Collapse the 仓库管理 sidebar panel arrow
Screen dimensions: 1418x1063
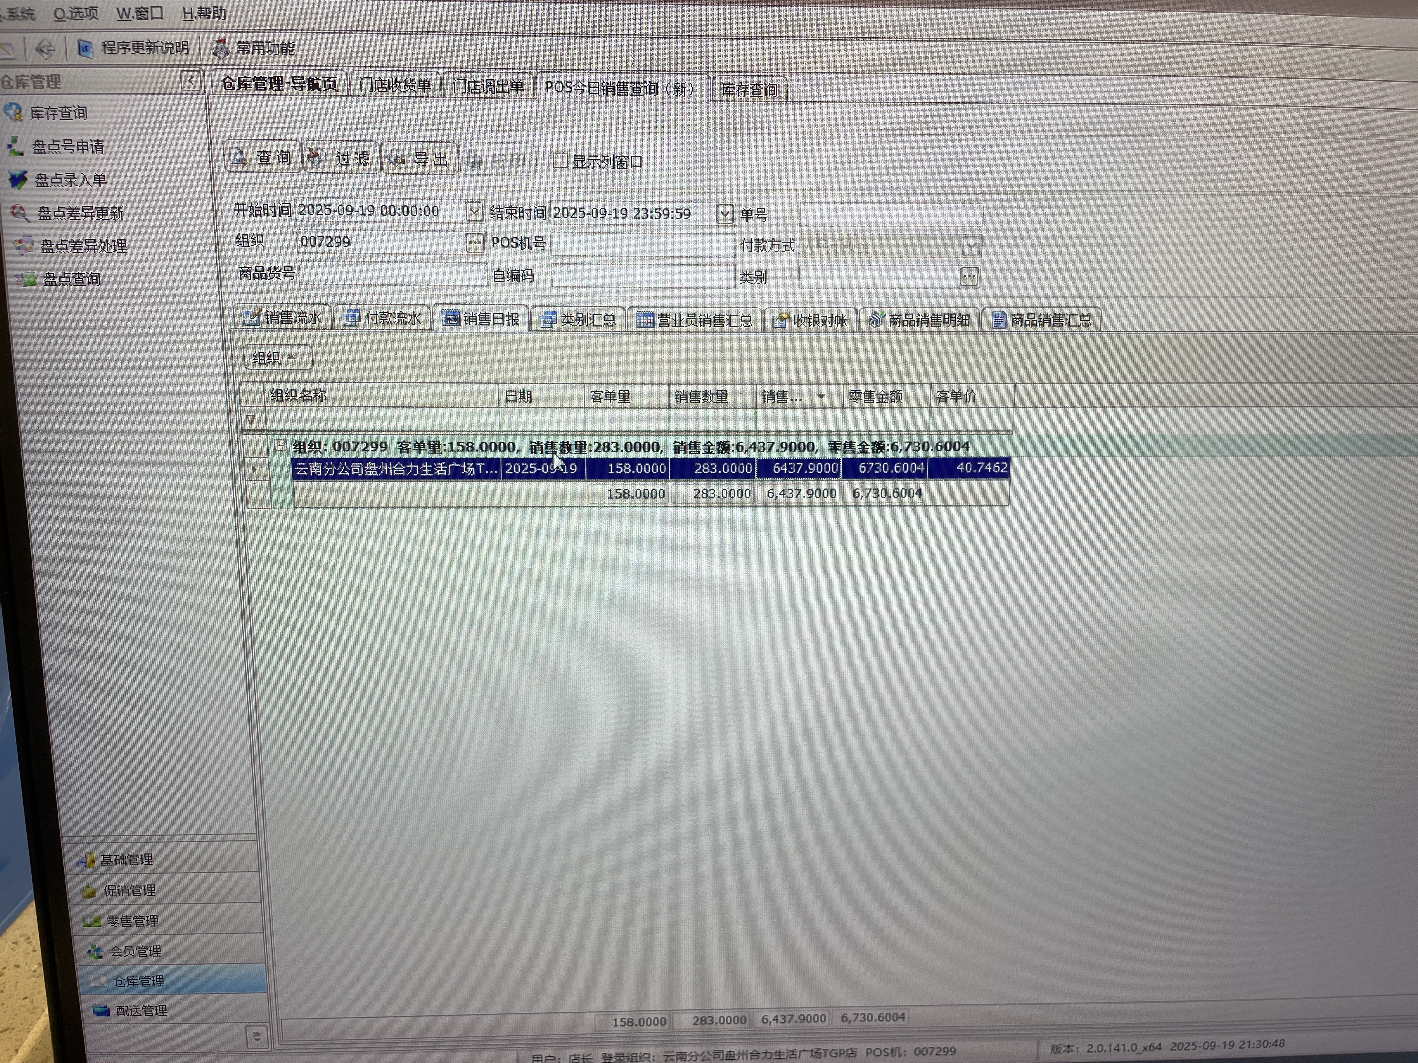[x=190, y=81]
